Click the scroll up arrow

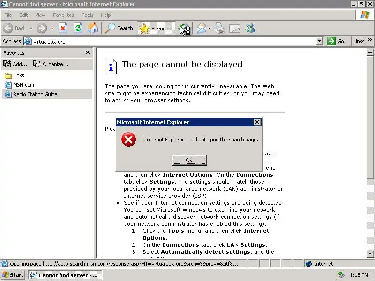(x=370, y=52)
